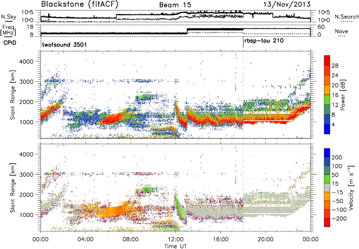The height and width of the screenshot is (249, 359).
Task: Click the date '13/Nov/2013'
Action: tap(287, 4)
